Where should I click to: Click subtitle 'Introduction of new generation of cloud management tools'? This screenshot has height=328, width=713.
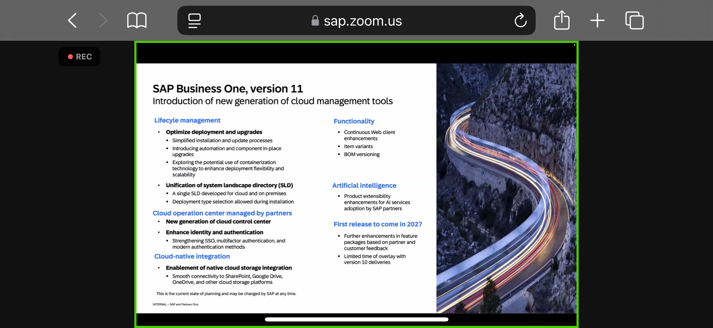[272, 101]
